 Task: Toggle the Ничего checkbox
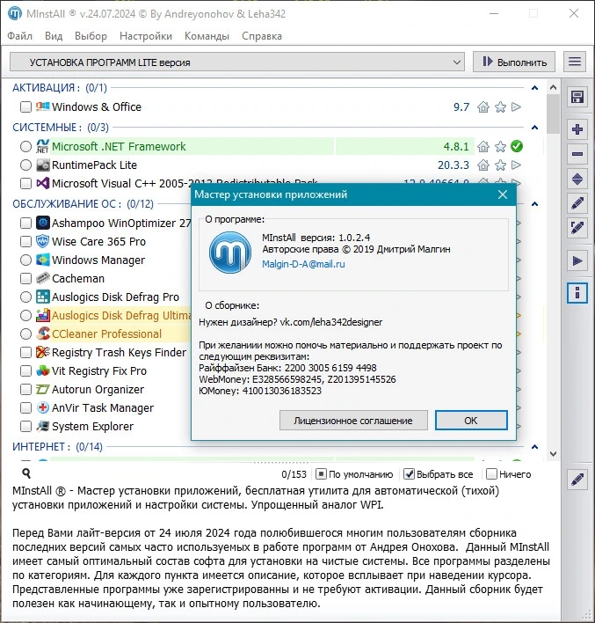pyautogui.click(x=491, y=474)
